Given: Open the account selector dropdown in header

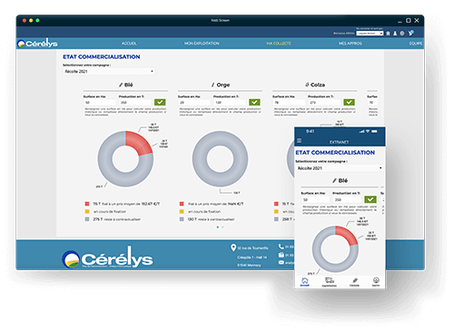Looking at the screenshot, I should pyautogui.click(x=370, y=34).
